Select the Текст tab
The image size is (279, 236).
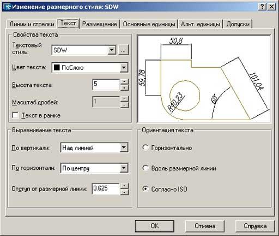(68, 23)
